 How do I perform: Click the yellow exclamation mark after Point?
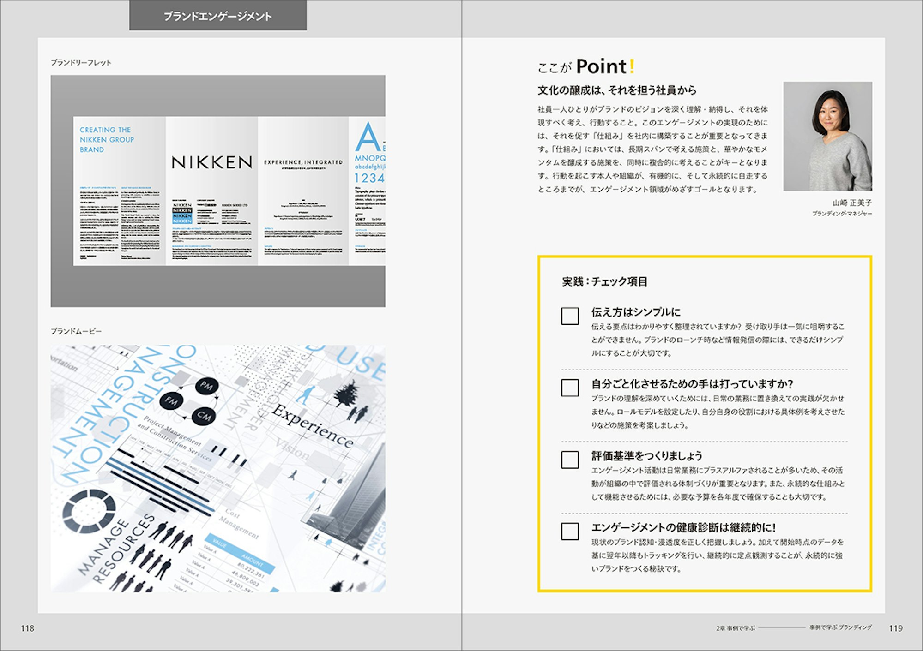click(x=632, y=66)
